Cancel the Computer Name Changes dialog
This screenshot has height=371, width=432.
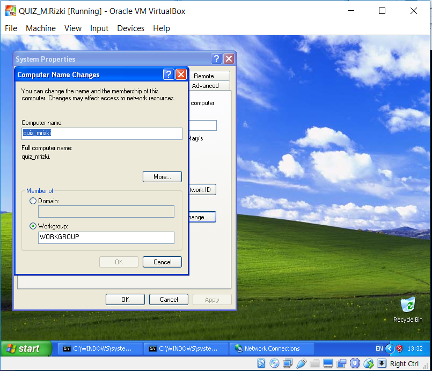point(162,262)
